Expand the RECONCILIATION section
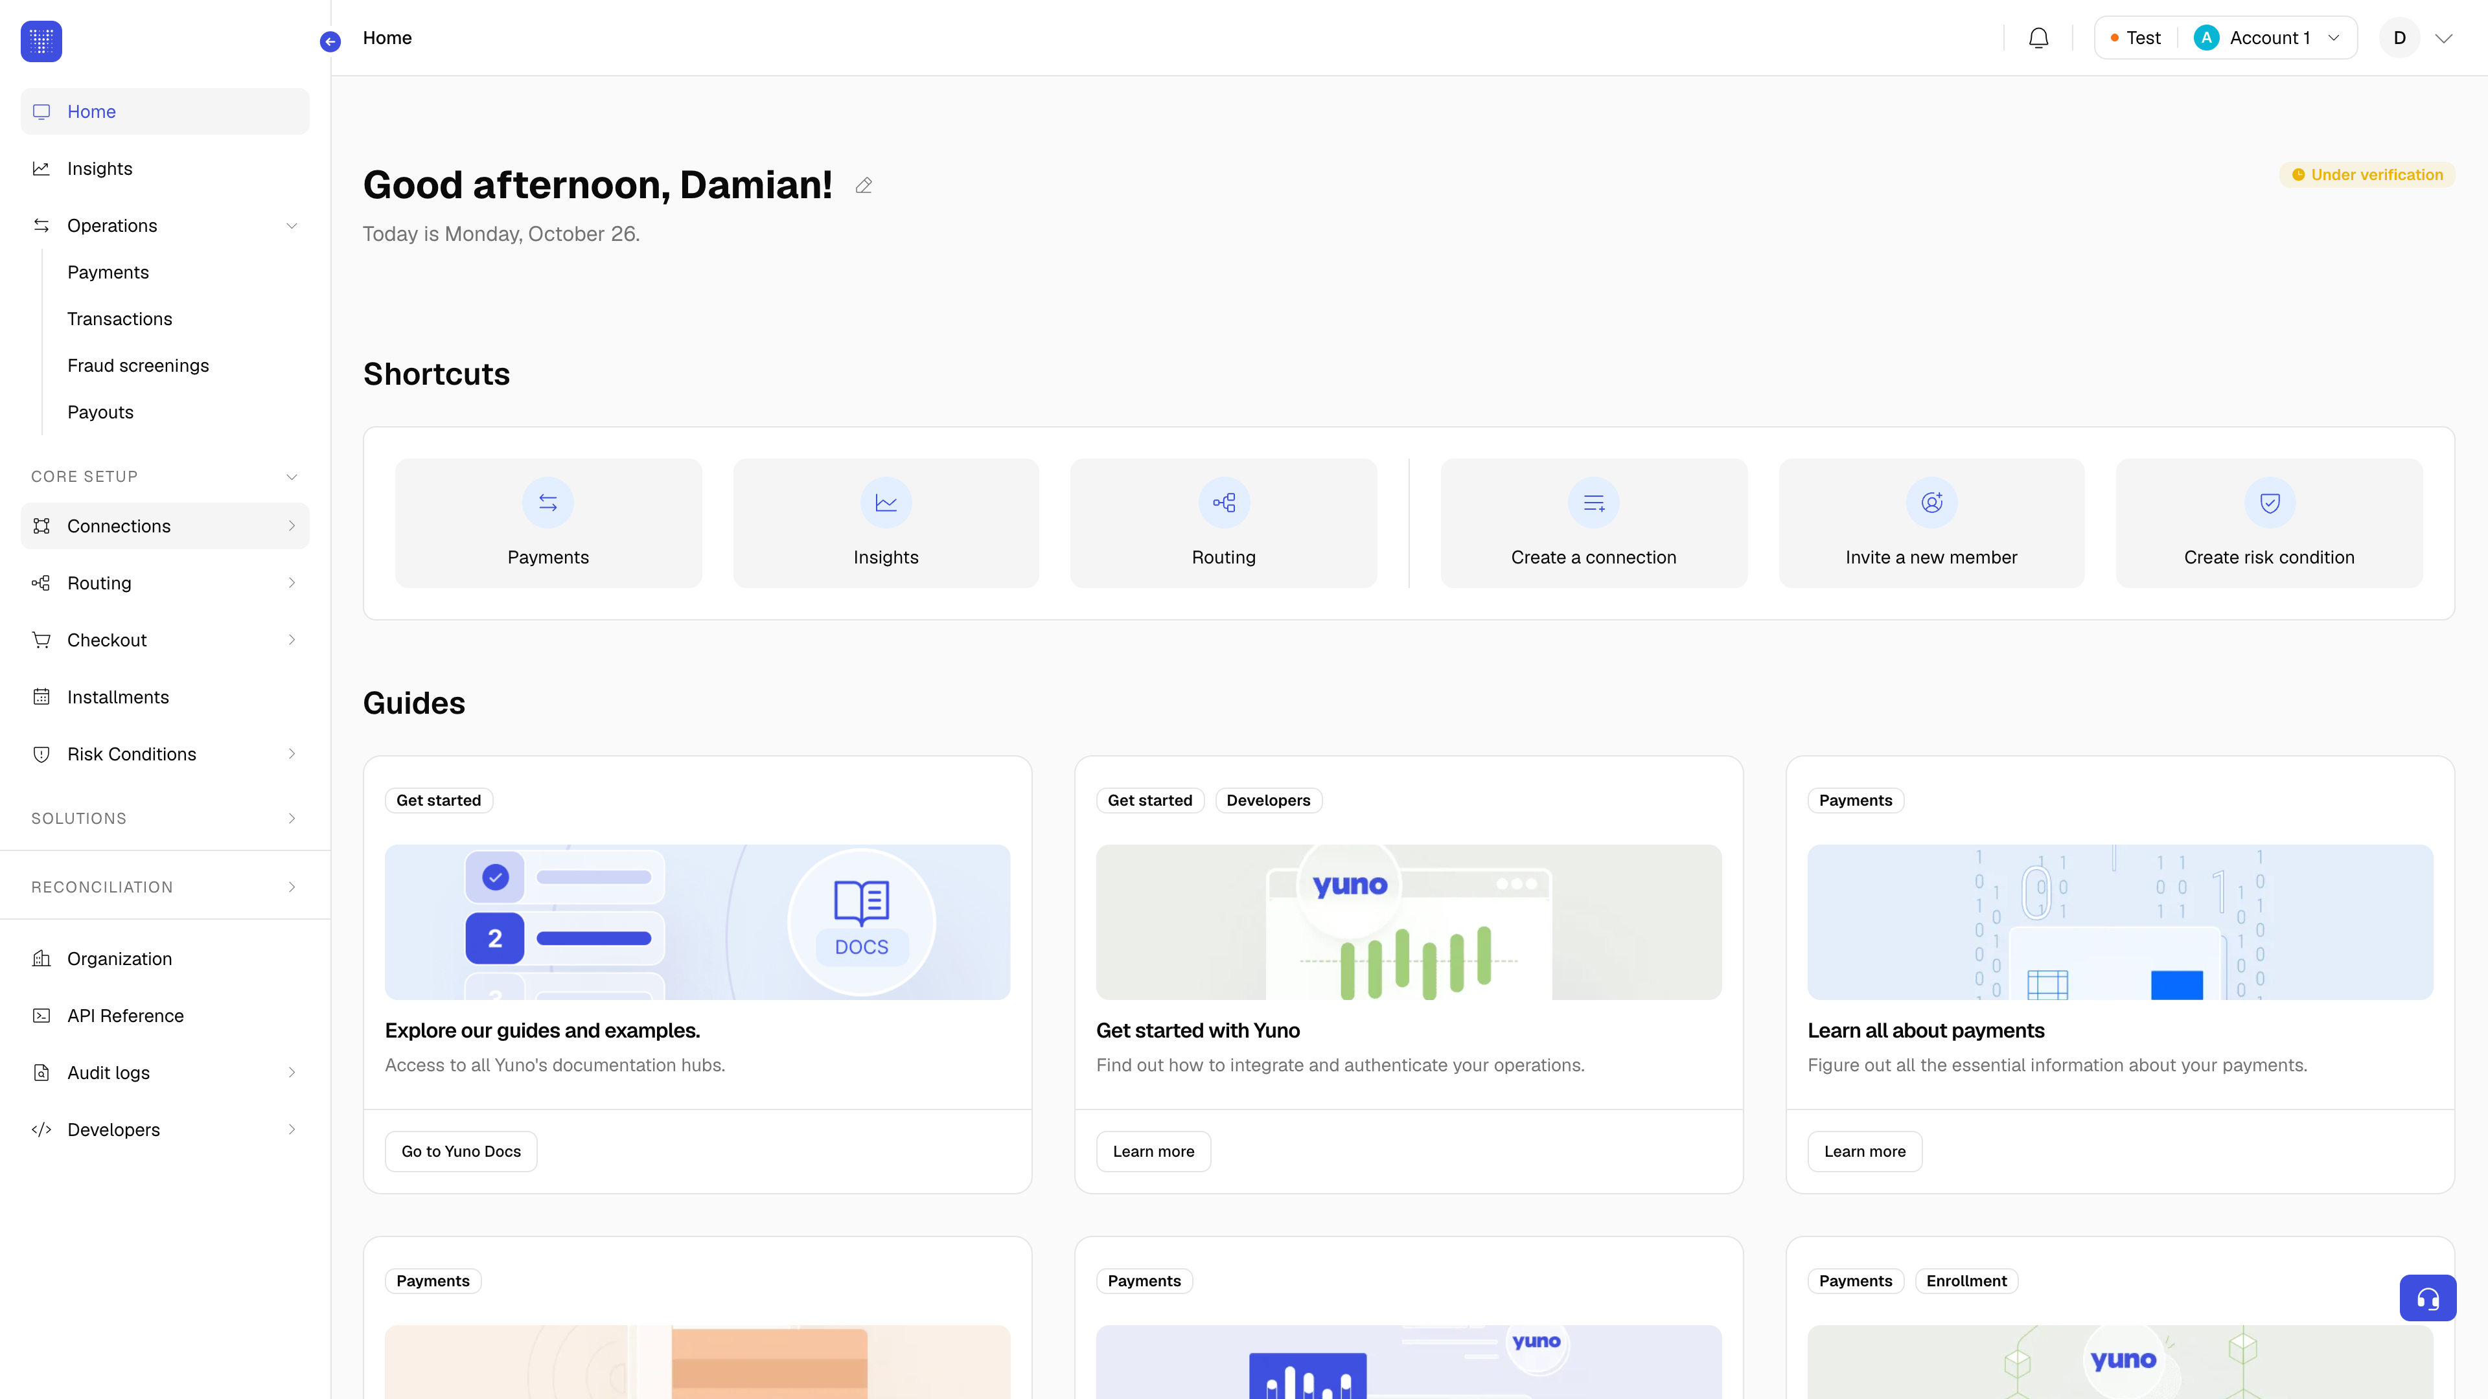This screenshot has width=2488, height=1399. coord(292,887)
